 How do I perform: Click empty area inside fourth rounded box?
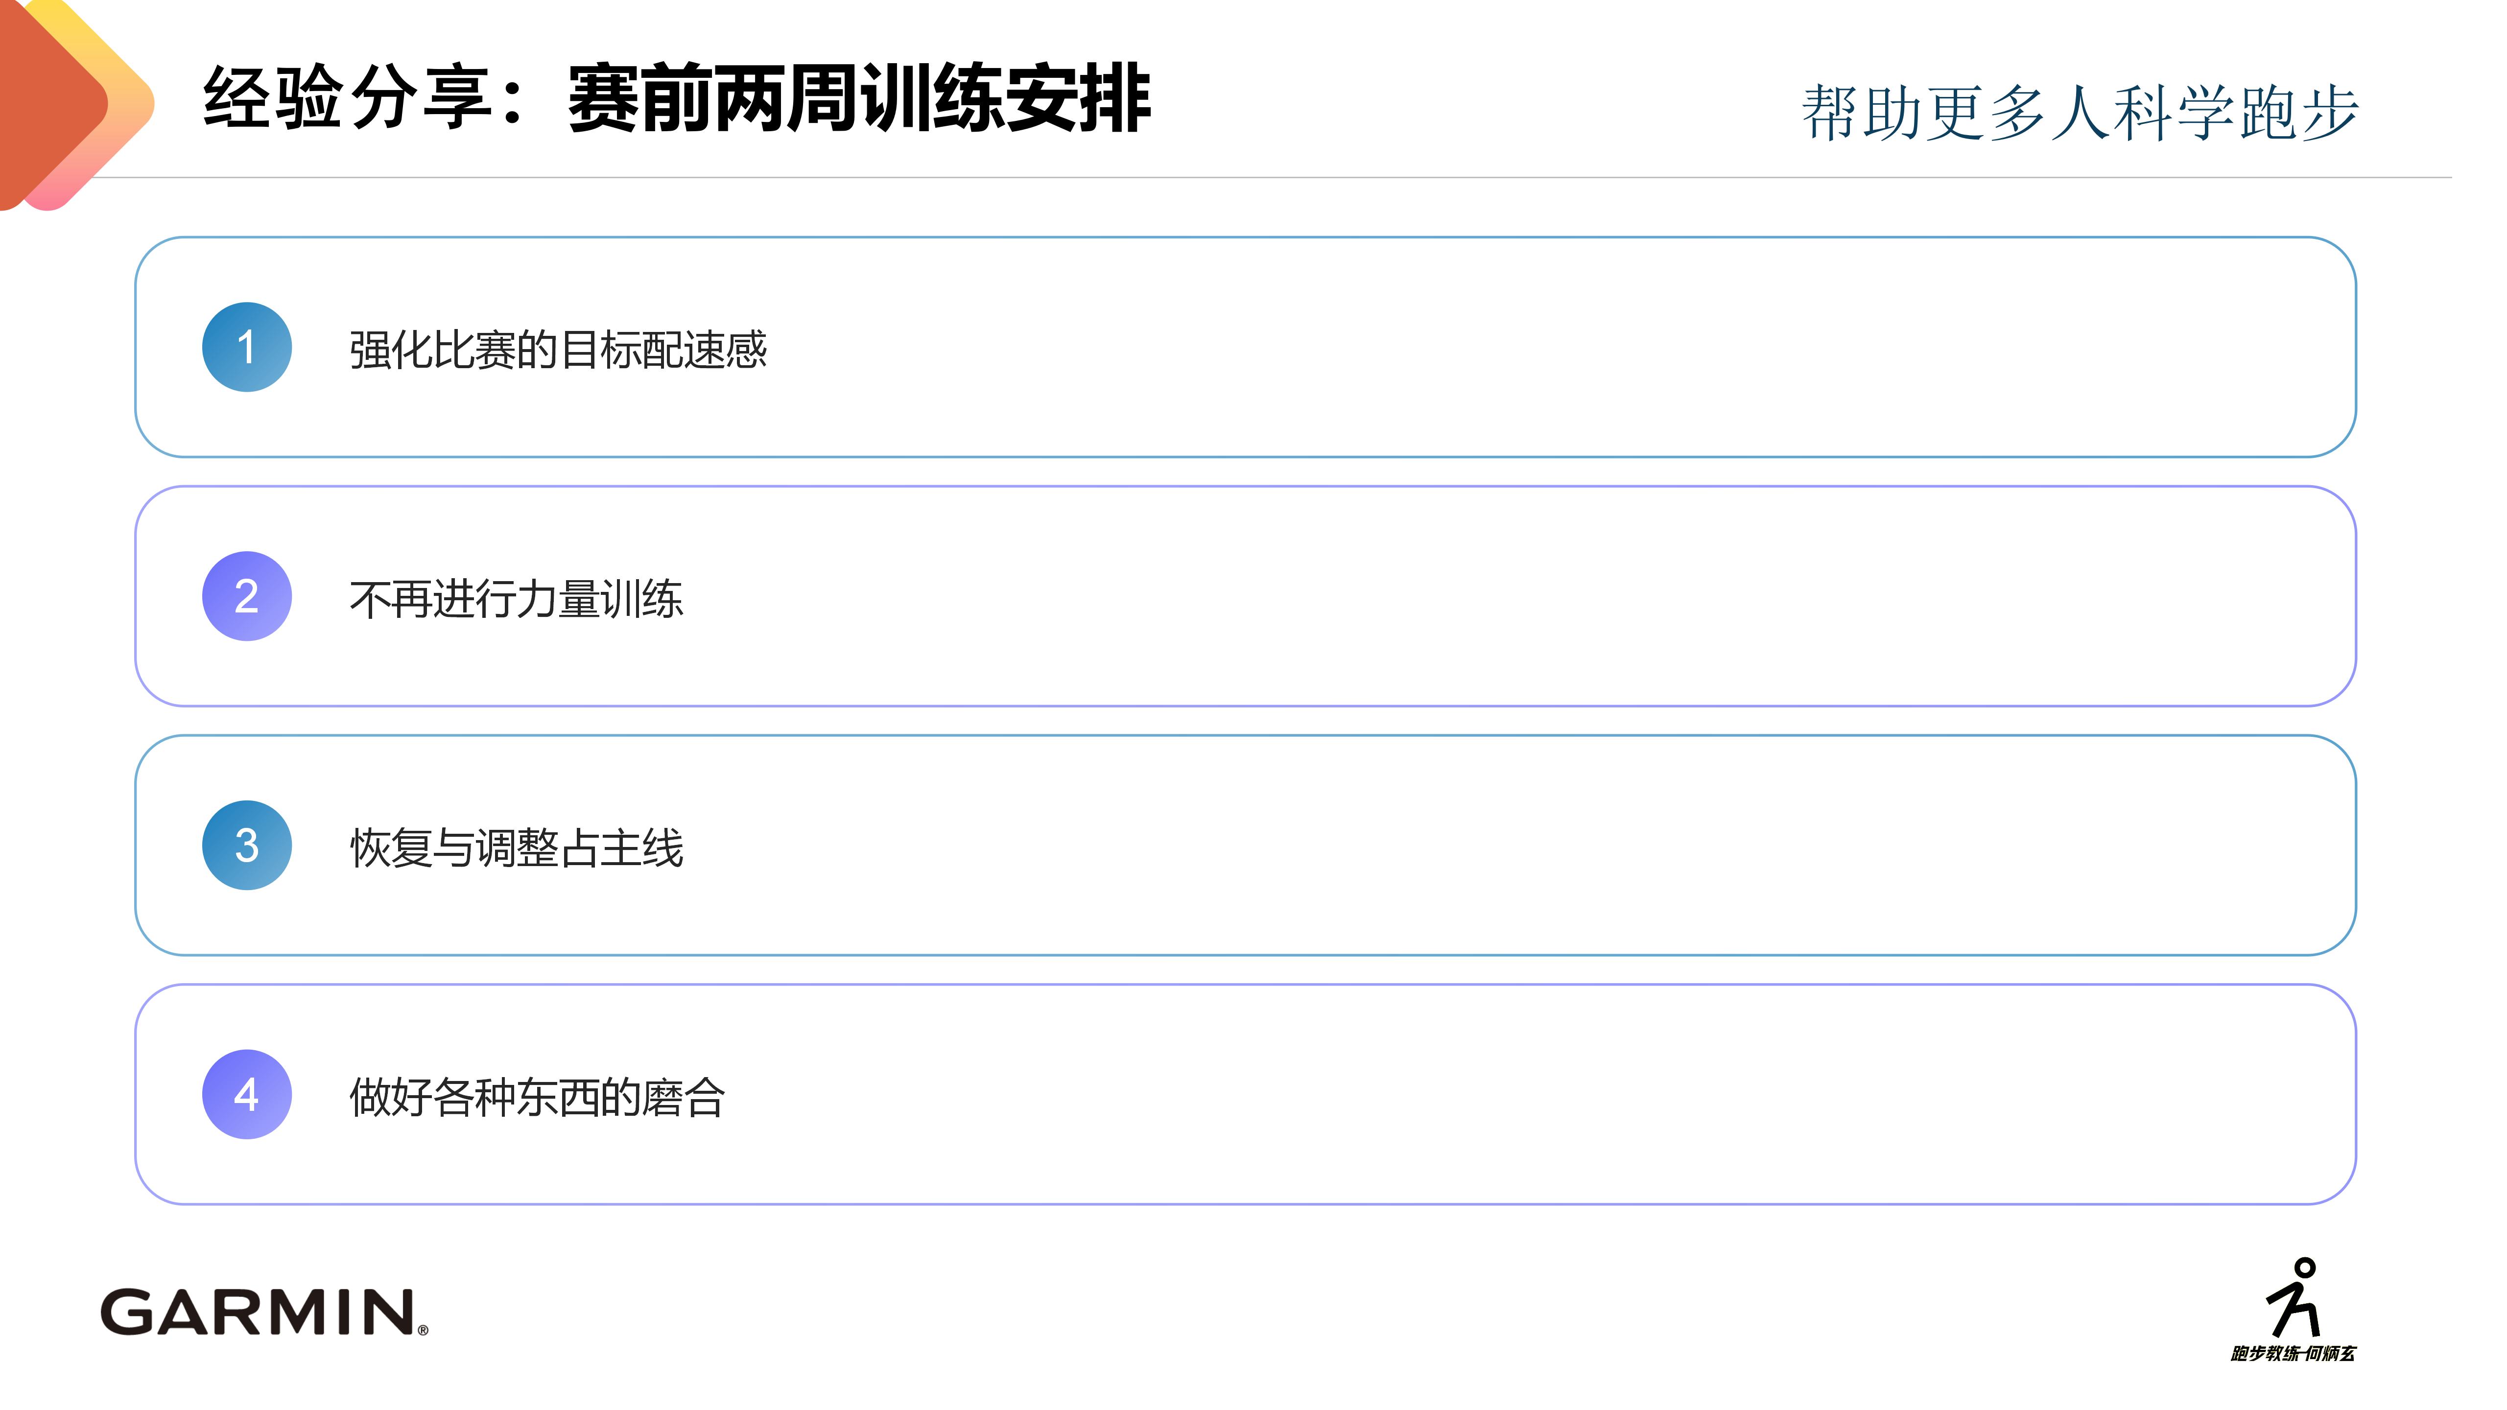click(x=1460, y=1095)
